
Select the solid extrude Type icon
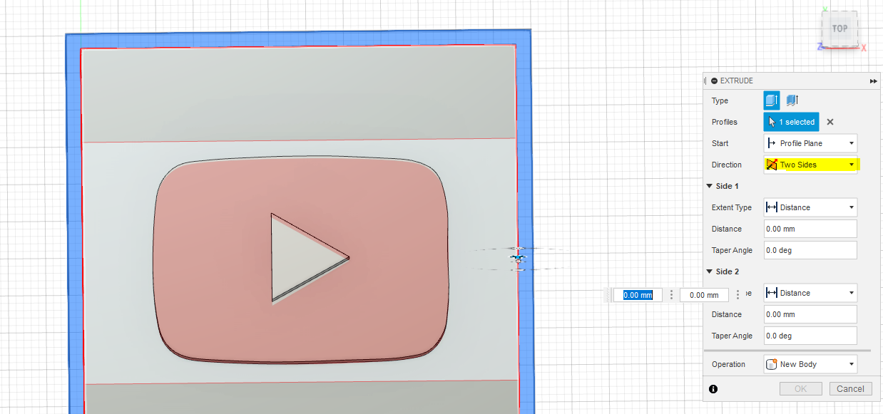[x=772, y=100]
